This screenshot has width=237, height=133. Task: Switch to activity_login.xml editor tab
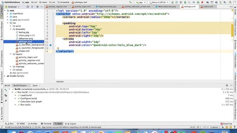[83, 7]
